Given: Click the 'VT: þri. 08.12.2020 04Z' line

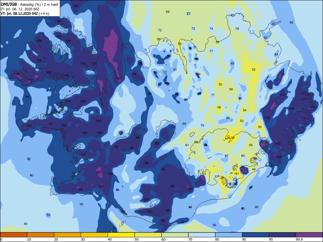Looking at the screenshot, I should (x=19, y=14).
